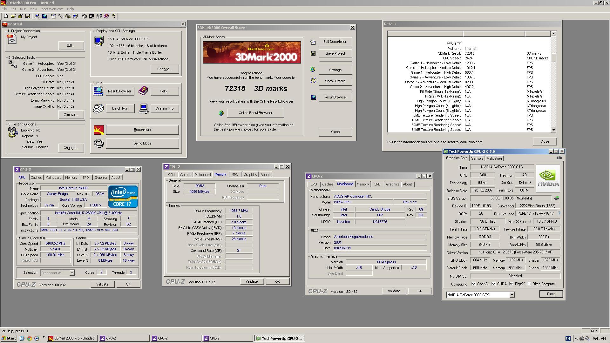Click the Testing Options gears toolbar icon

(68, 16)
